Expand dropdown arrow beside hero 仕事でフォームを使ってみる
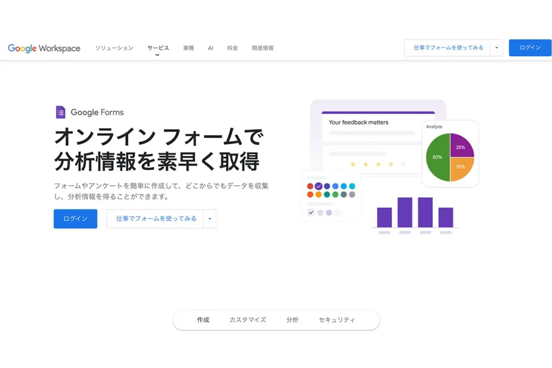The image size is (552, 368). tap(210, 219)
